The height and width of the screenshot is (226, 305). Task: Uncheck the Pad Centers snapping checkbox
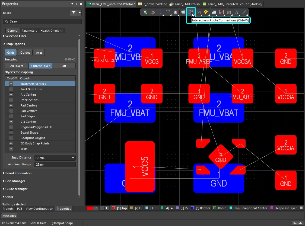11,105
